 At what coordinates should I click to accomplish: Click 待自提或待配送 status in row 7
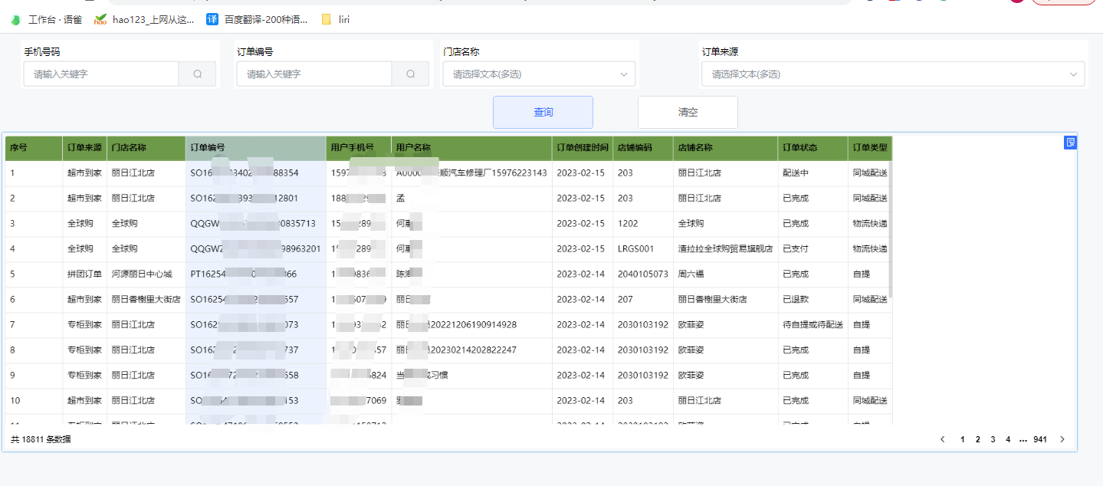coord(813,325)
